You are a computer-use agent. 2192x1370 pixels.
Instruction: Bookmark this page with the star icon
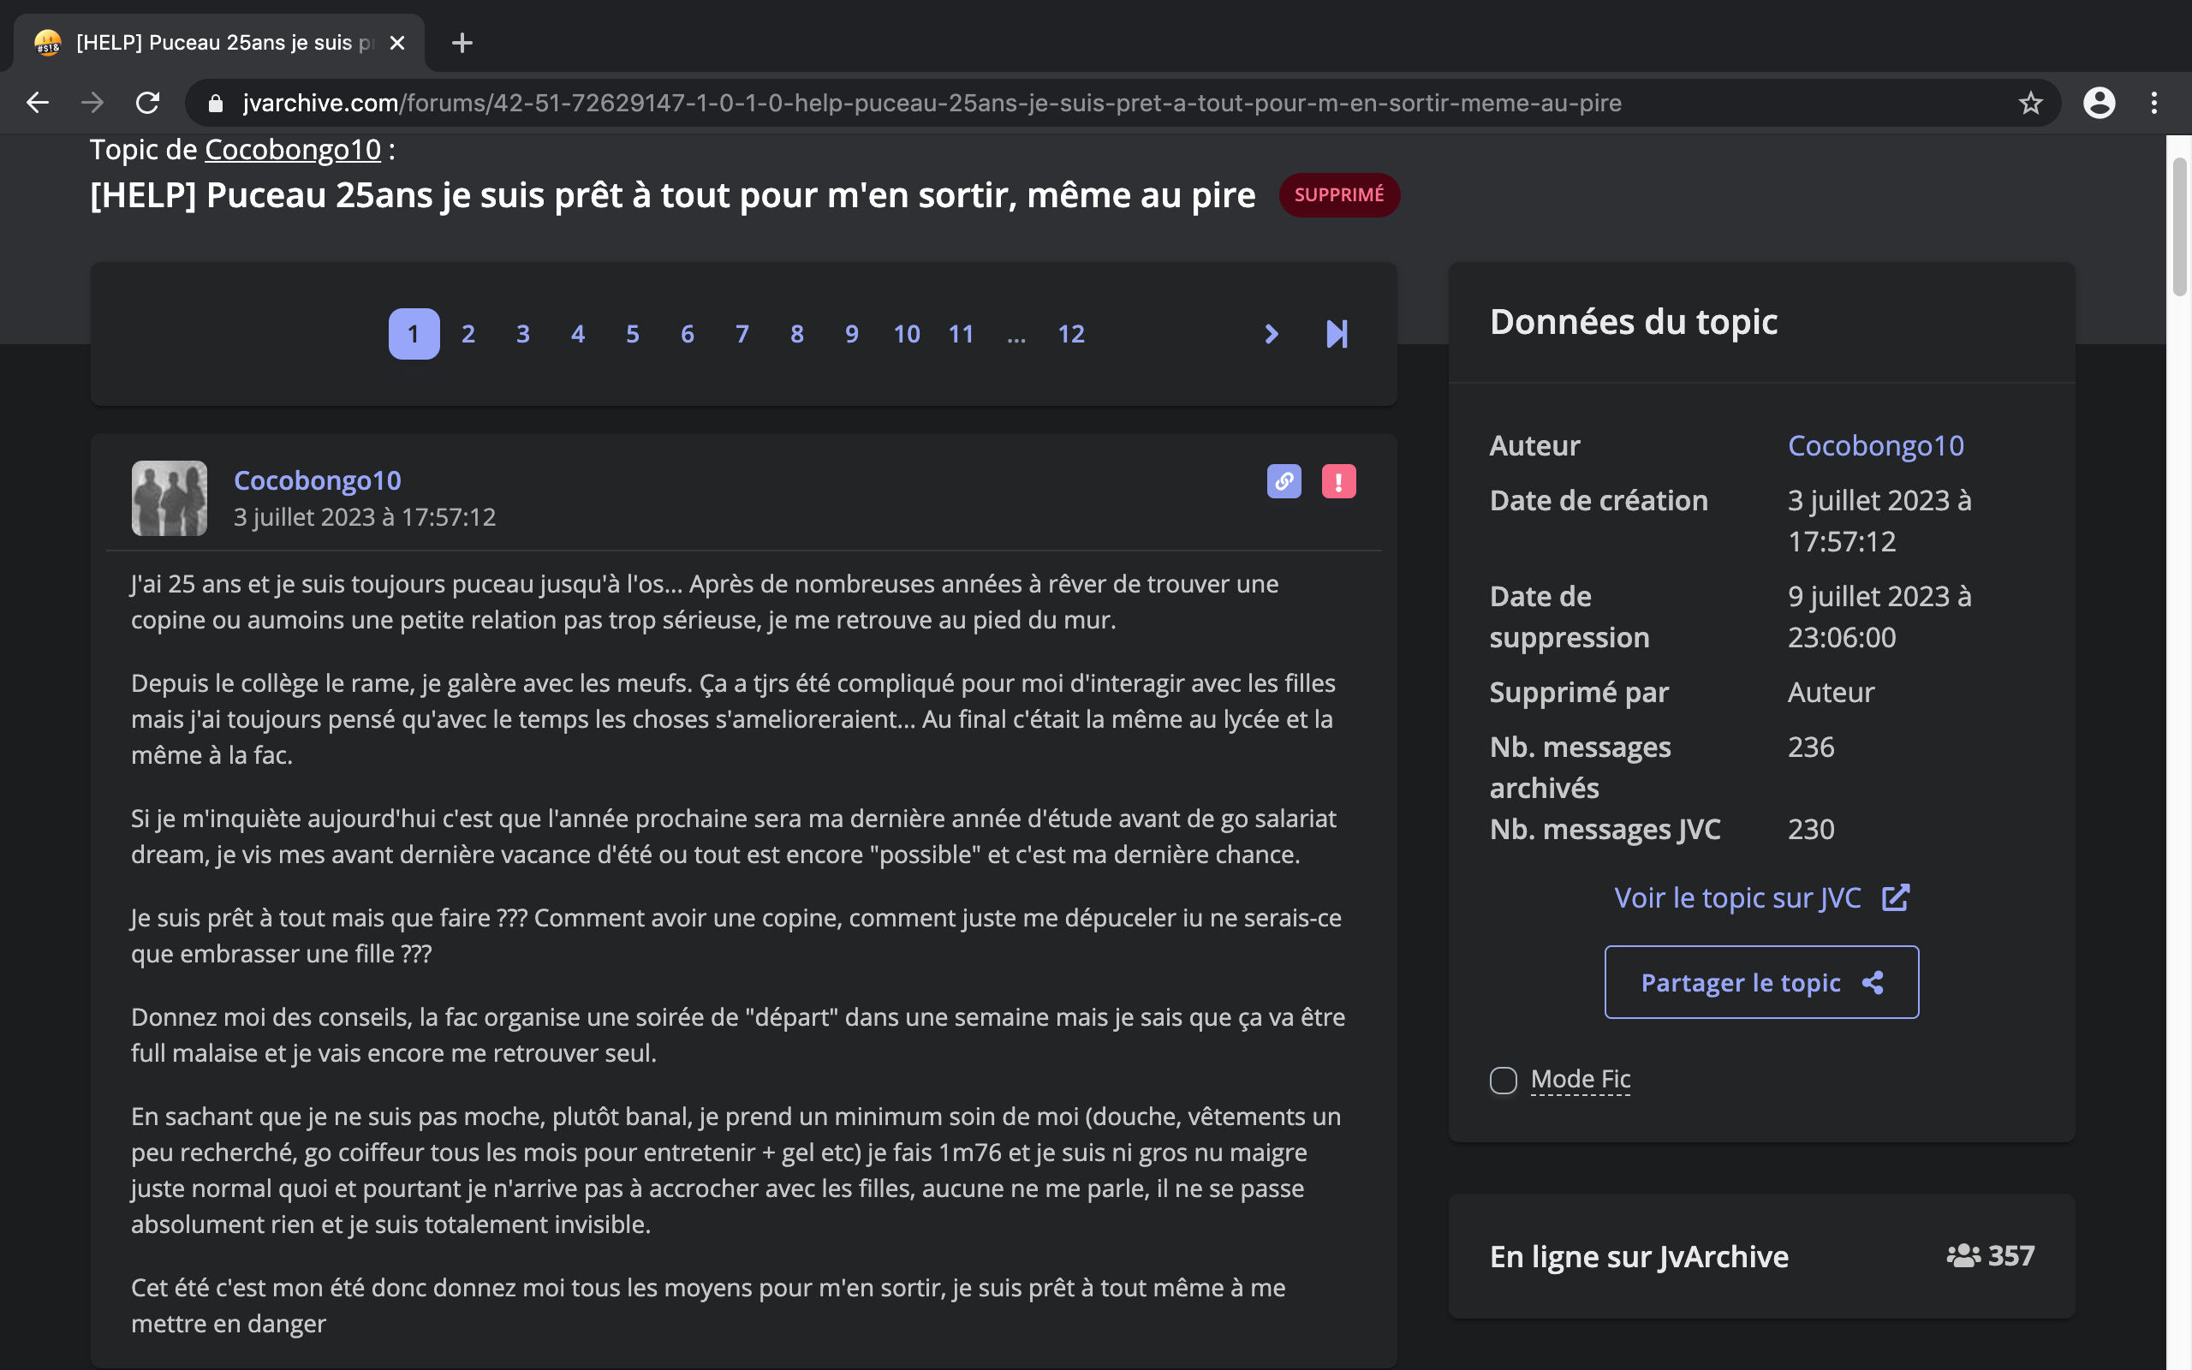click(x=2030, y=104)
